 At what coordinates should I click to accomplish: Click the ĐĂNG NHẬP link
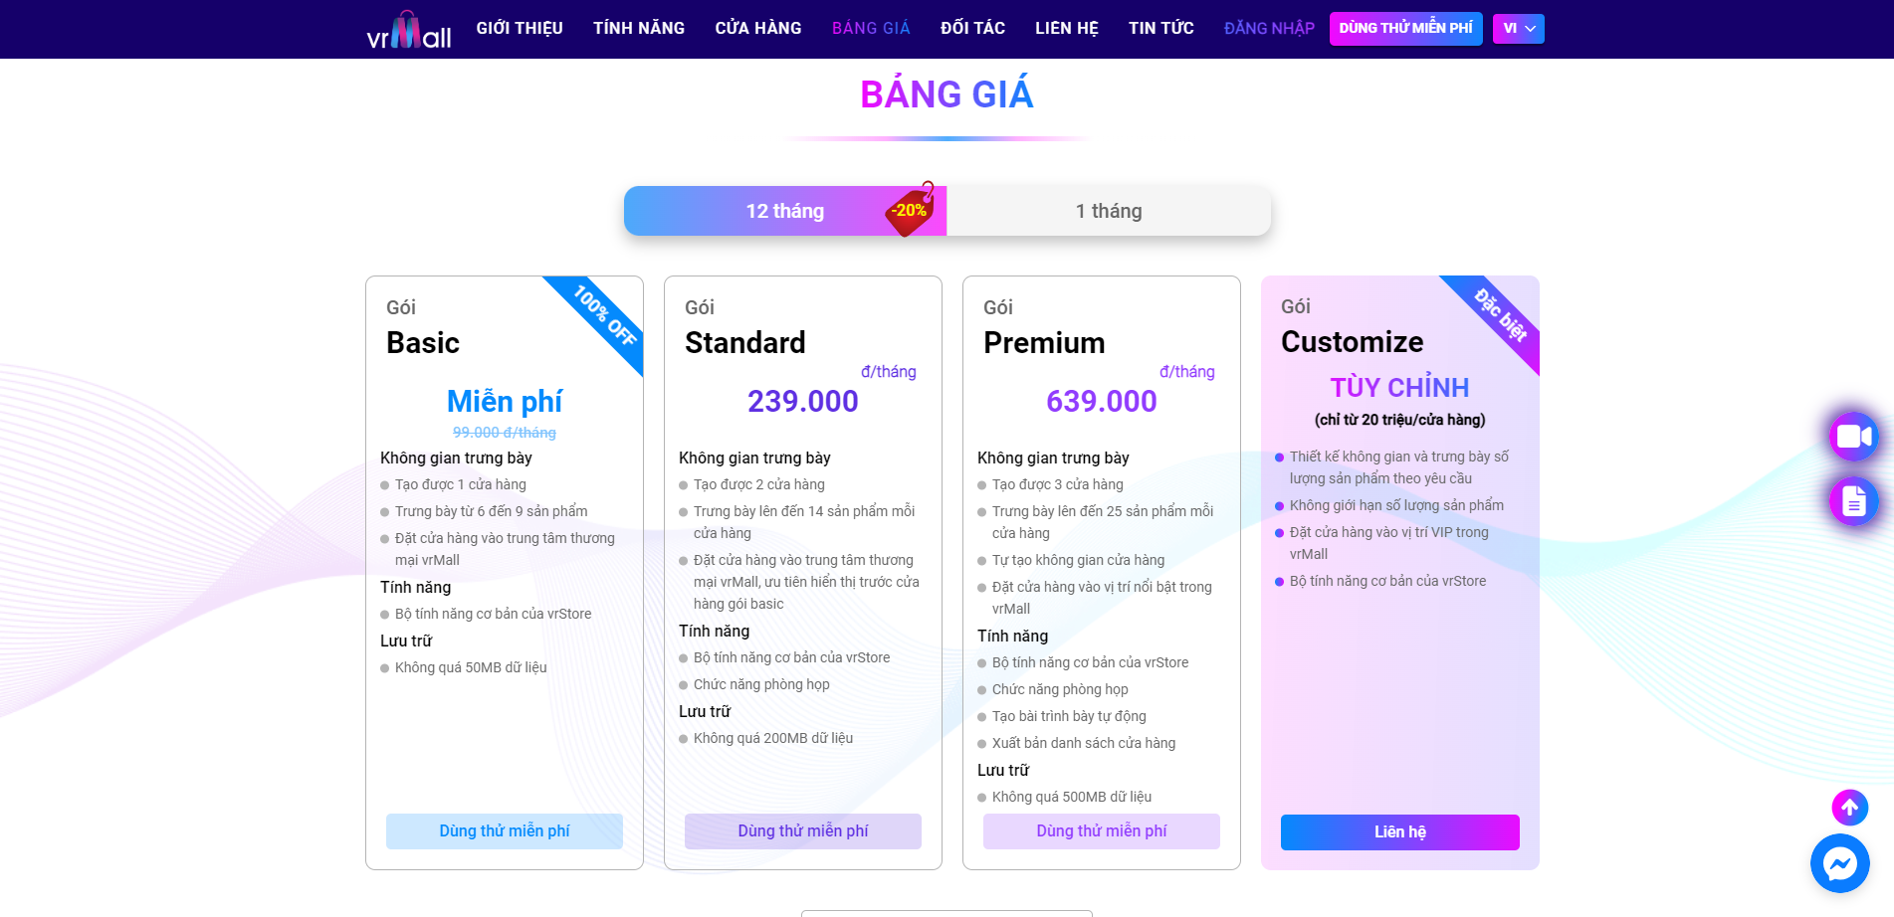(x=1269, y=29)
